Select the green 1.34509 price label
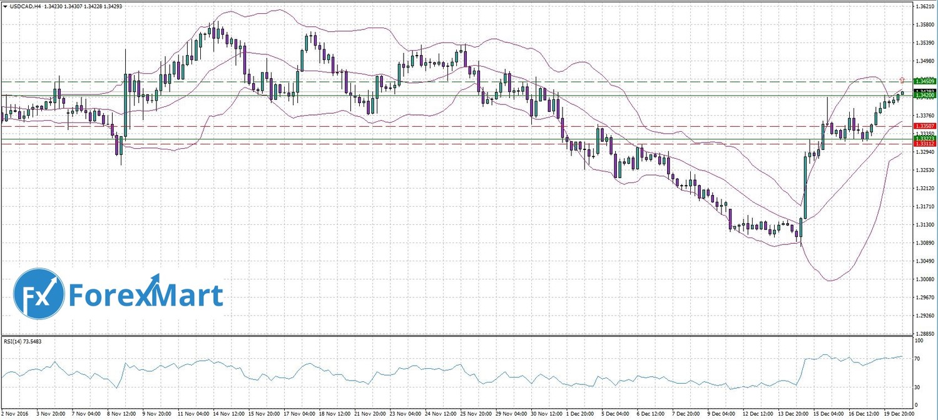Screen dimensions: 938x420 tap(924, 81)
